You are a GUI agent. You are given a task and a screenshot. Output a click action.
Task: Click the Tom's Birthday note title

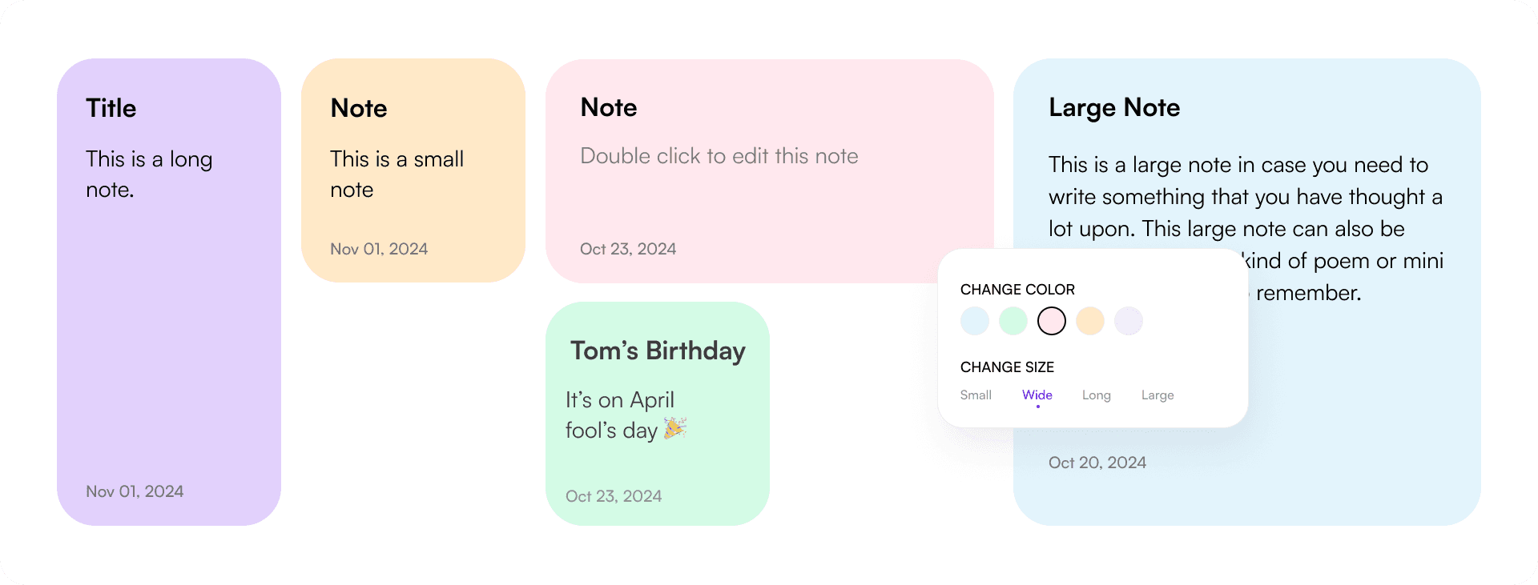tap(658, 351)
